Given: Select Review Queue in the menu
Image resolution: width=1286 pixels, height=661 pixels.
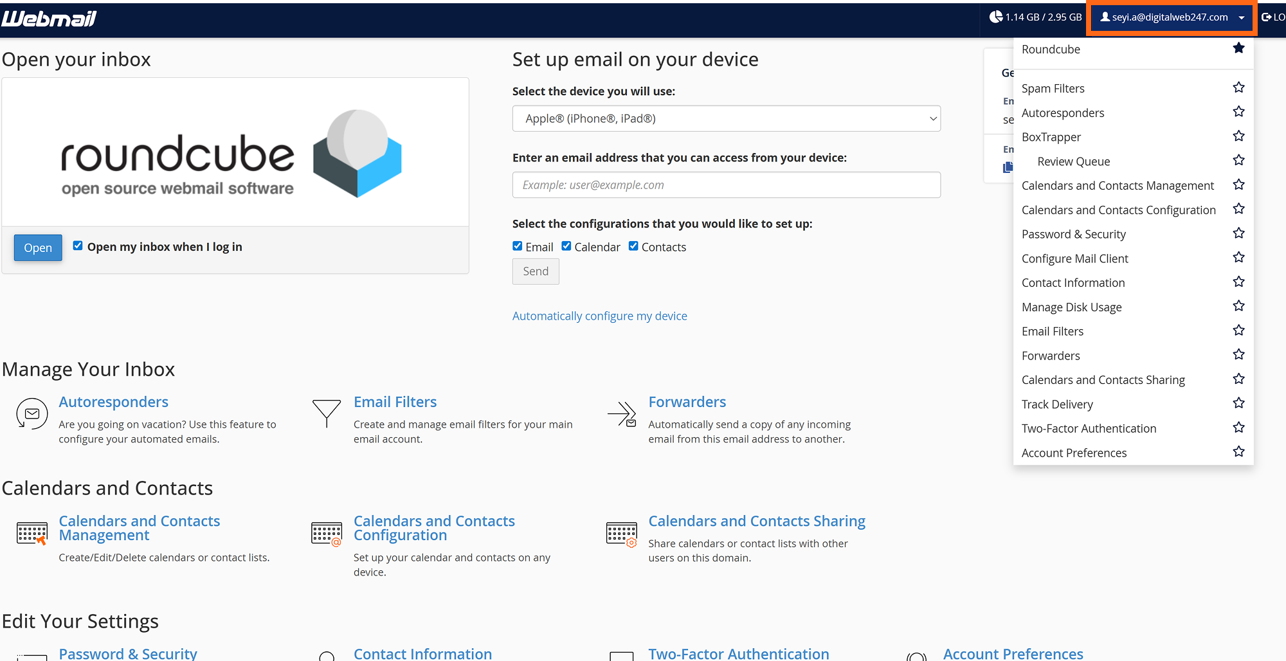Looking at the screenshot, I should [1073, 161].
